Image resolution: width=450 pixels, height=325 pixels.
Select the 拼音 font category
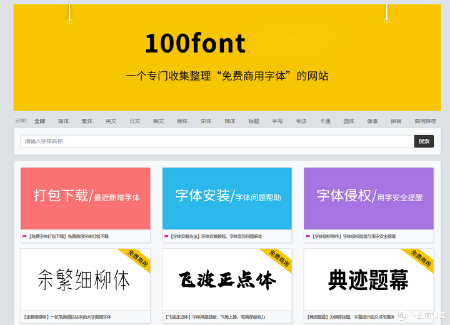[x=396, y=121]
